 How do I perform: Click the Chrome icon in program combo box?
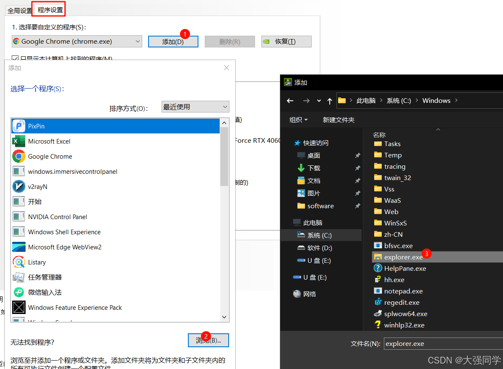16,42
